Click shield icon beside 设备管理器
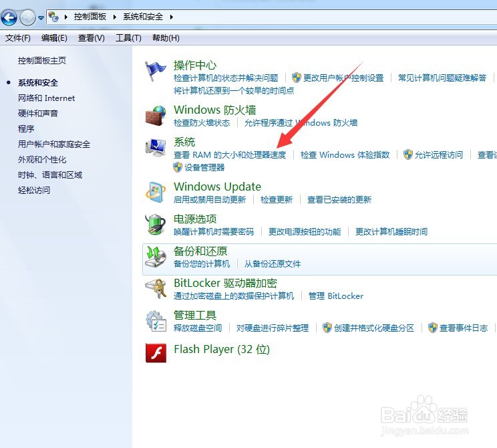The height and width of the screenshot is (448, 497). [x=178, y=167]
